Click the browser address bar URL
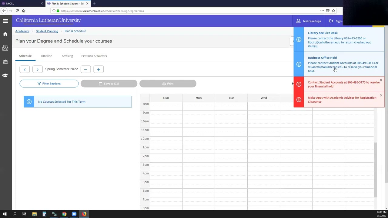 click(102, 11)
